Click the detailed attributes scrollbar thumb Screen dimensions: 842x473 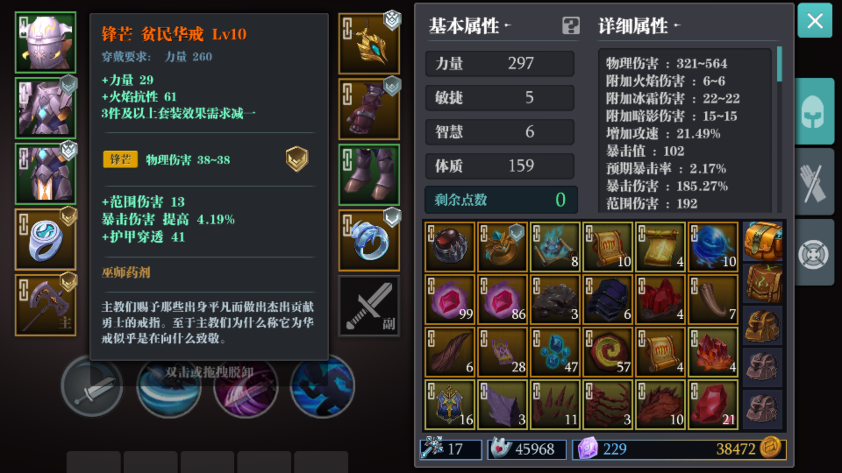click(x=779, y=64)
